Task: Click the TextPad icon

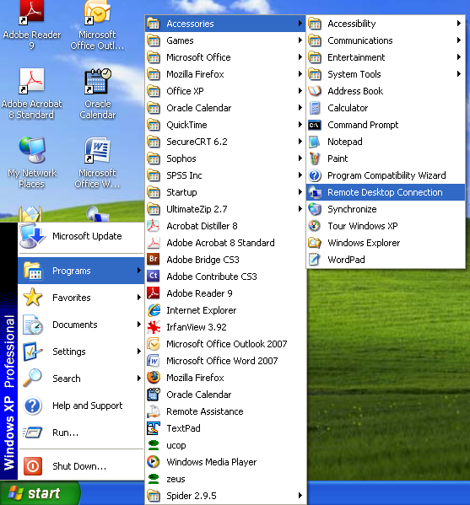Action: [x=154, y=428]
